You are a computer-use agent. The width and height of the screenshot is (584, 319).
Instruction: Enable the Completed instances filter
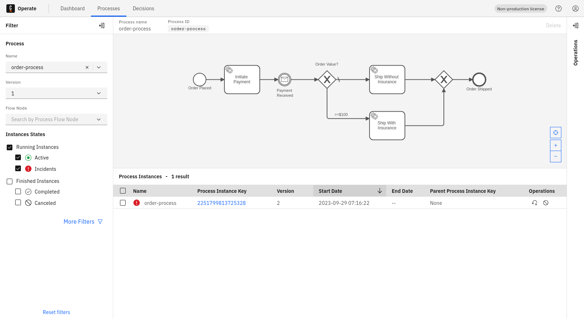pos(18,192)
